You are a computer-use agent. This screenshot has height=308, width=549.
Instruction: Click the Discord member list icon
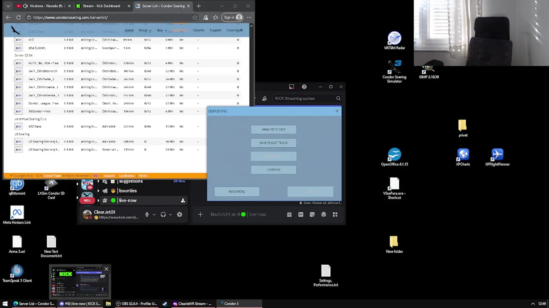tap(264, 98)
